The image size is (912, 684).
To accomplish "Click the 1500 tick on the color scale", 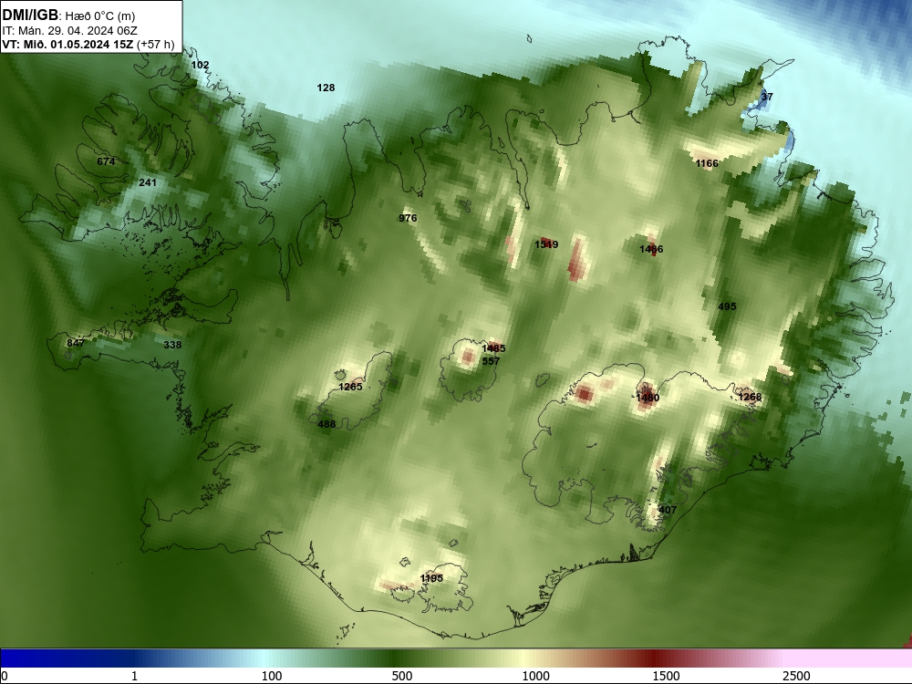I will 666,676.
